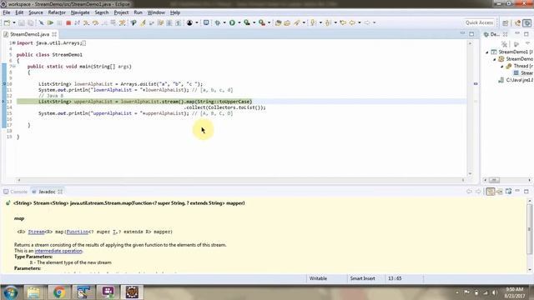Click the Quick Access search field

pyautogui.click(x=479, y=22)
